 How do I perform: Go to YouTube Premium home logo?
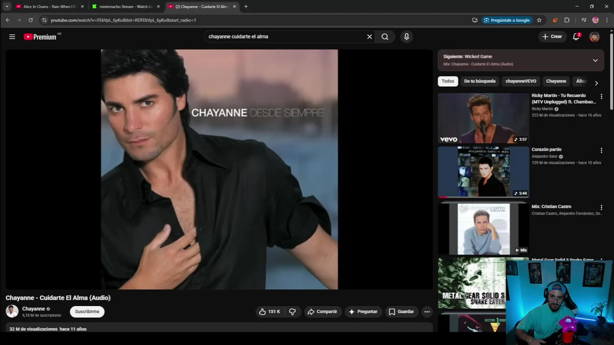(40, 37)
